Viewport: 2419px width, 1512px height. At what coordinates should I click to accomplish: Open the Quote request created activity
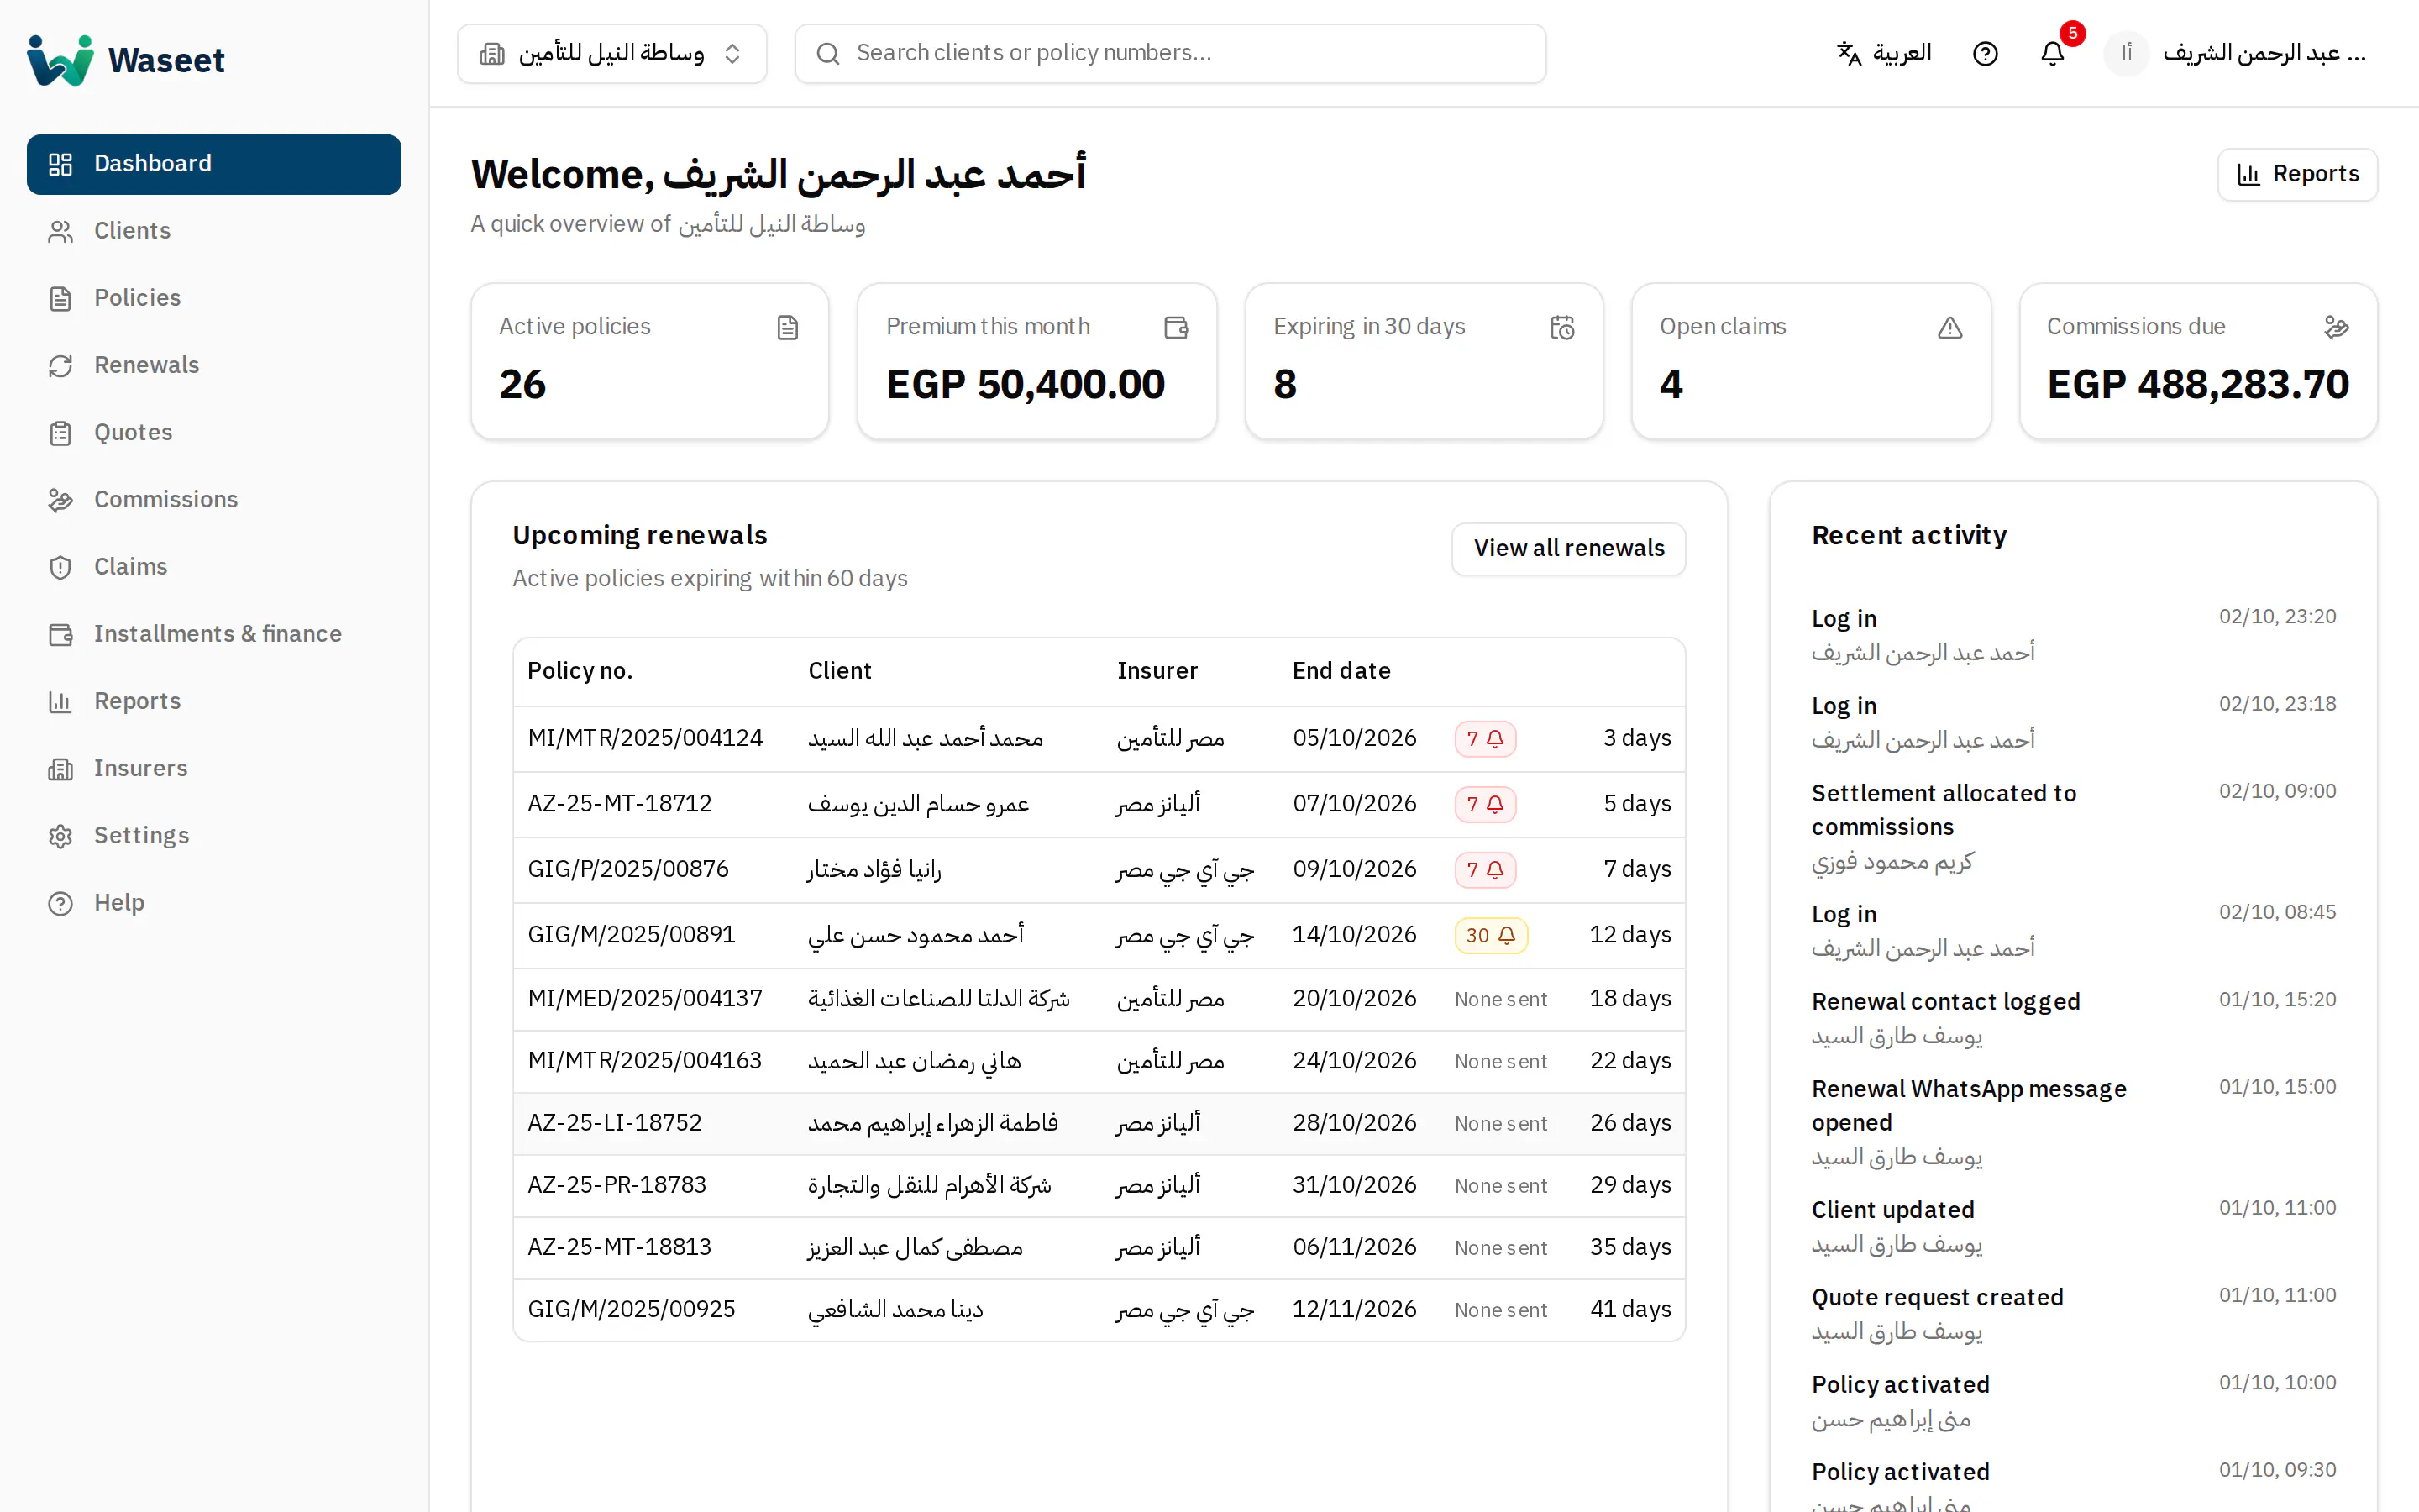point(2074,1314)
